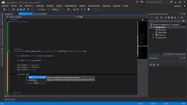This screenshot has height=105, width=187.
Task: Expand the Form1.vb tree node
Action: tap(153, 35)
